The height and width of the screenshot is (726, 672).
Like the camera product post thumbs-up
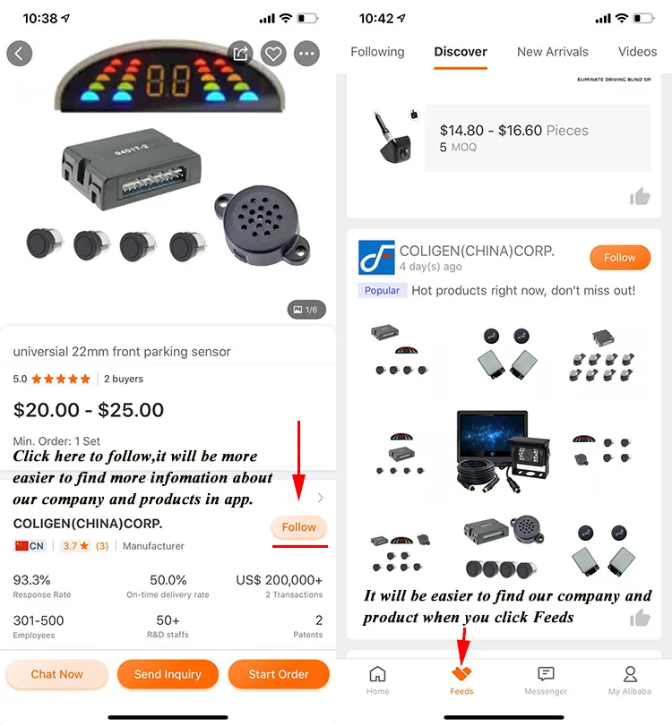(640, 196)
